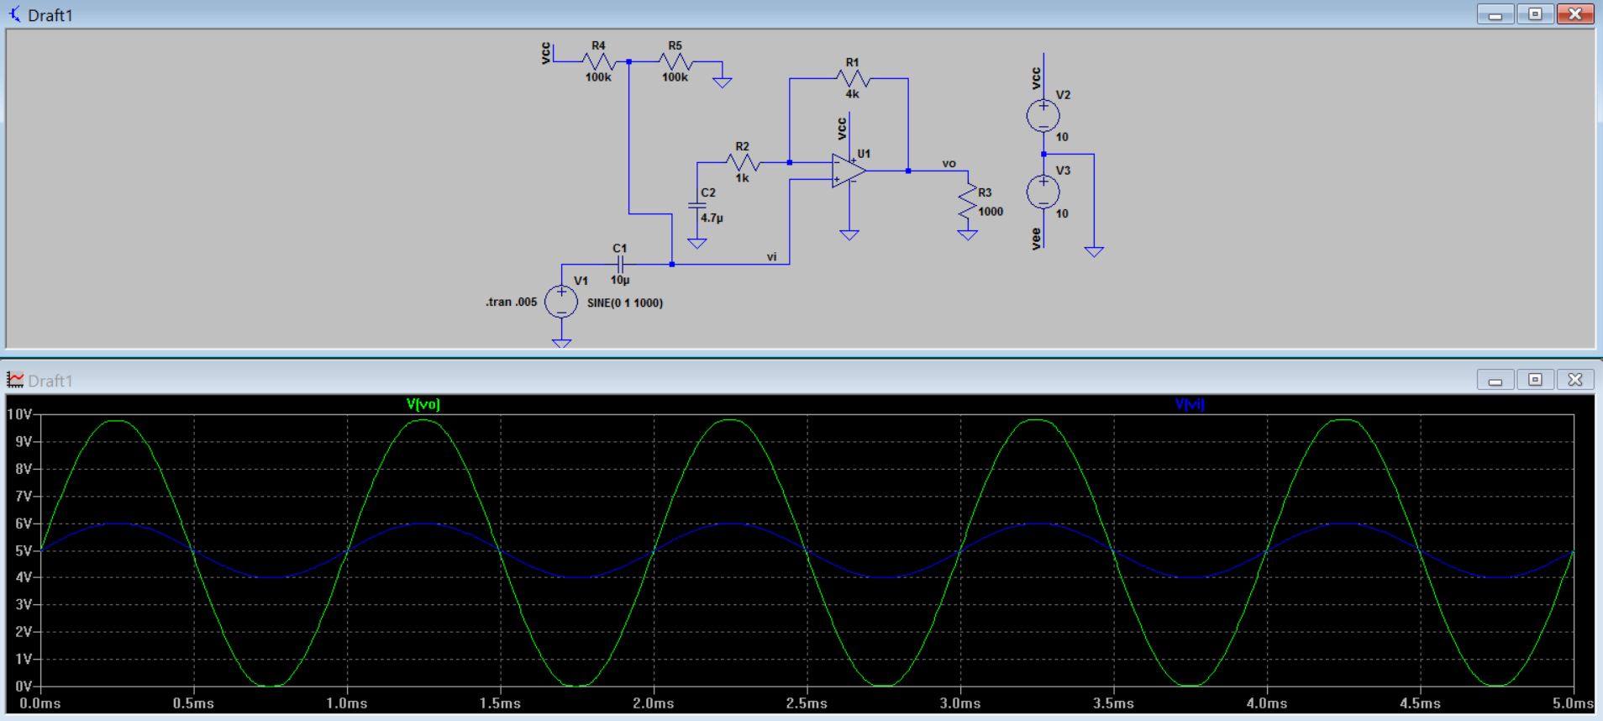Viewport: 1603px width, 721px height.
Task: Click the vcc label above V2
Action: (x=1036, y=78)
